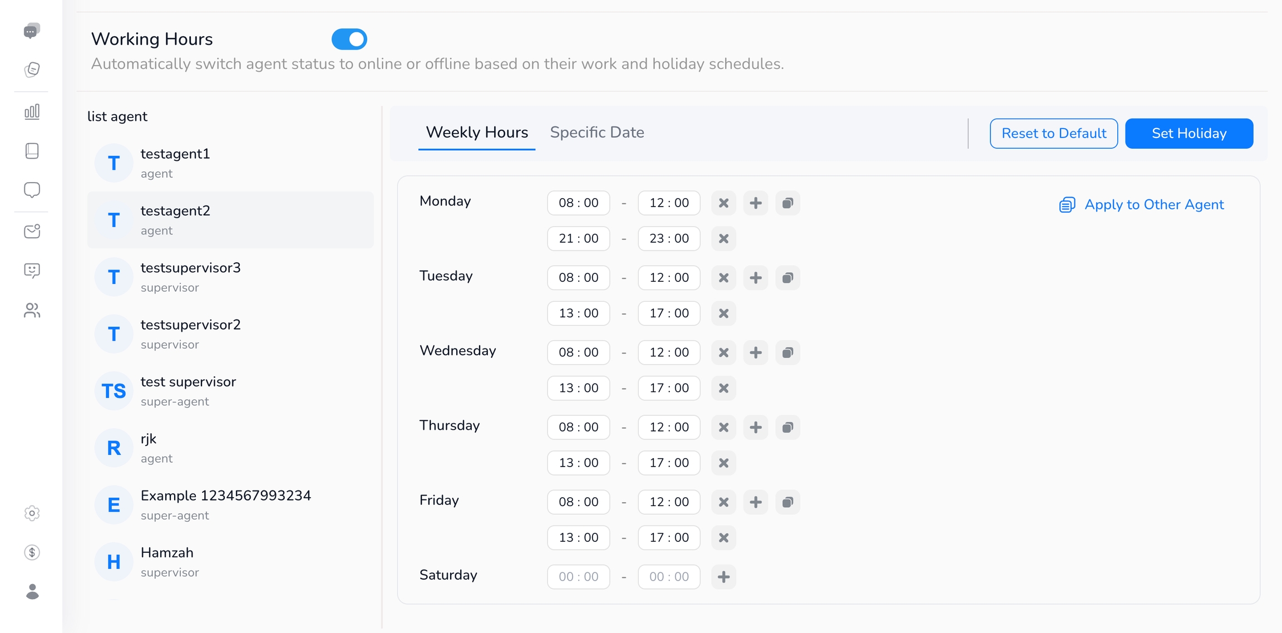The height and width of the screenshot is (633, 1282).
Task: Open Monday's 08:00 start time picker
Action: pyautogui.click(x=578, y=203)
